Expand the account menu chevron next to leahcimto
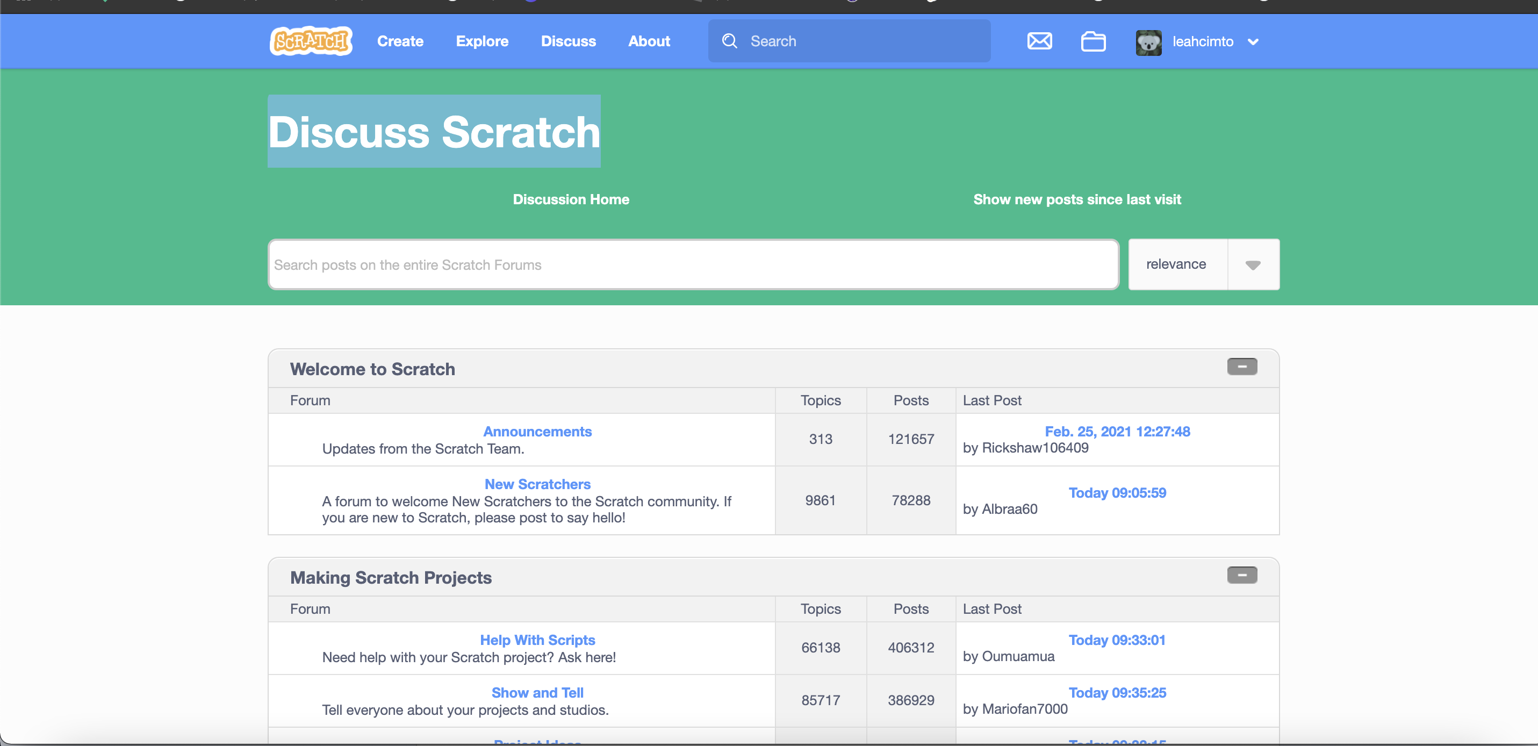1538x746 pixels. (1253, 42)
